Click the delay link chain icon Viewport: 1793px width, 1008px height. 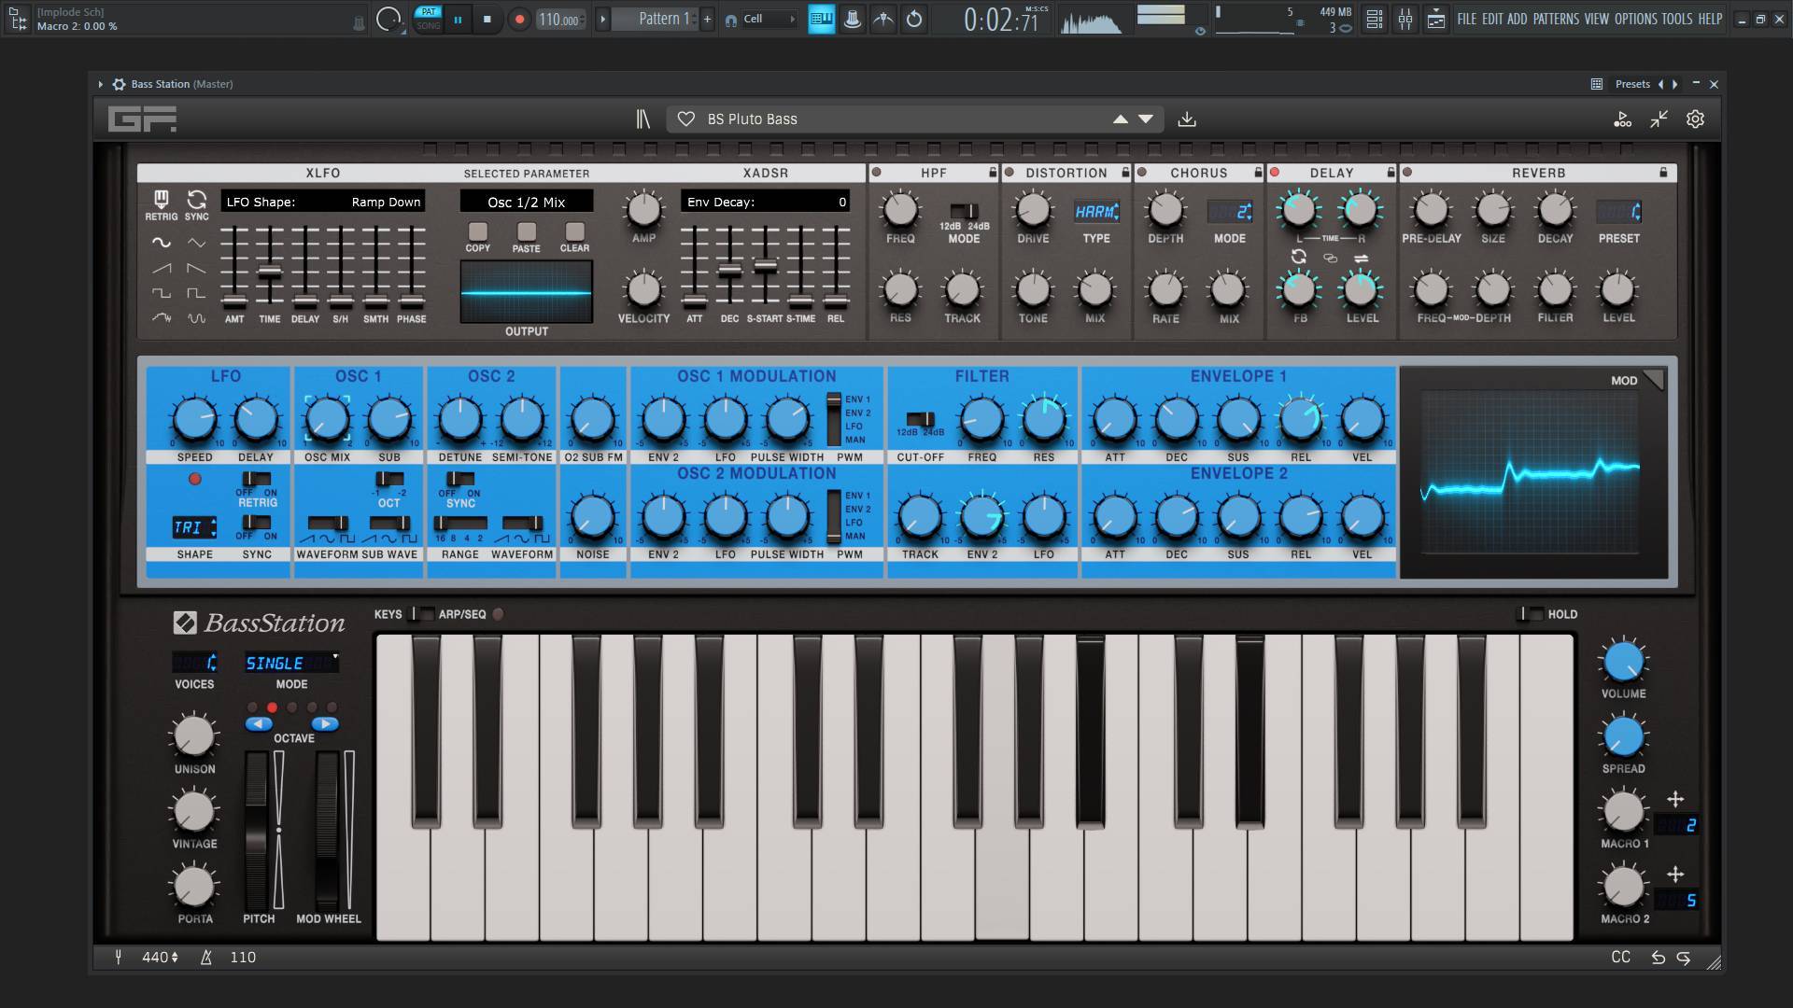pyautogui.click(x=1330, y=258)
